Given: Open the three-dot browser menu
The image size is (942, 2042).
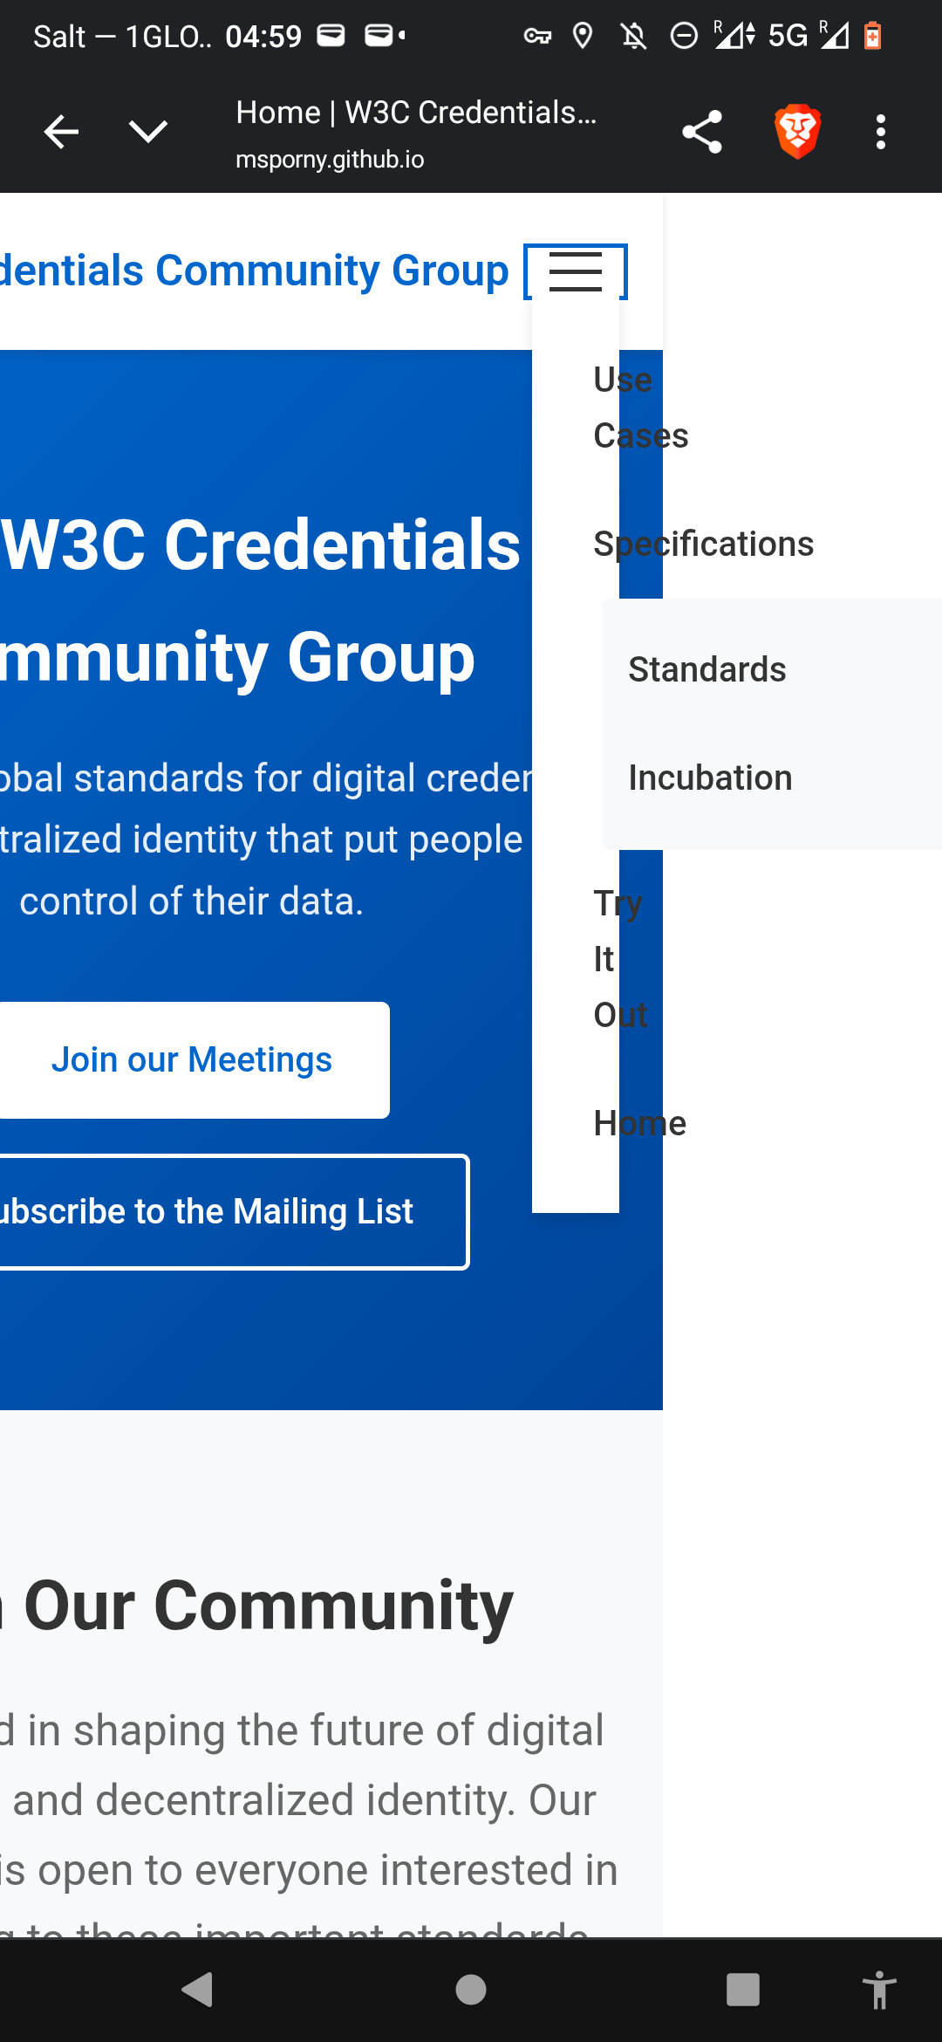Looking at the screenshot, I should (881, 132).
